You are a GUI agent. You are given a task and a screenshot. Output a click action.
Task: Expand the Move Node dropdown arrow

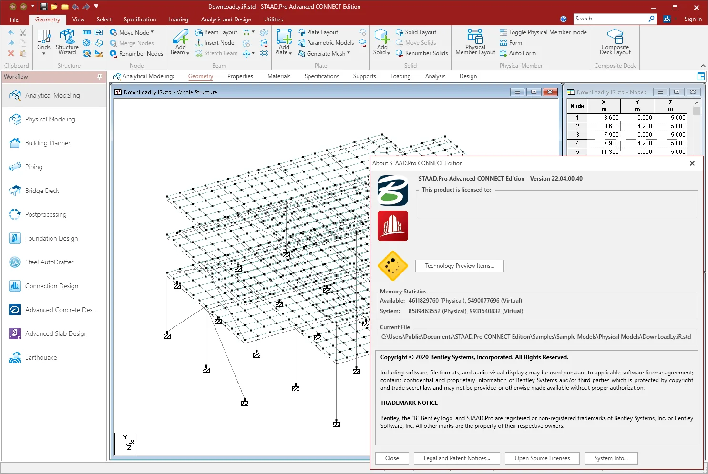(152, 32)
